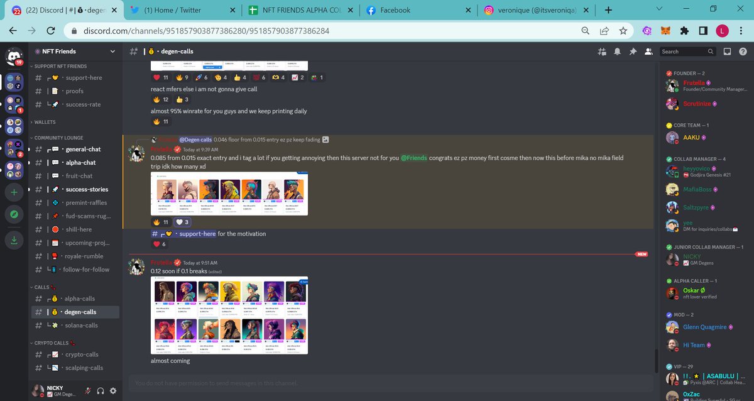The width and height of the screenshot is (754, 401).
Task: Hide the member list with the people icon
Action: (648, 51)
